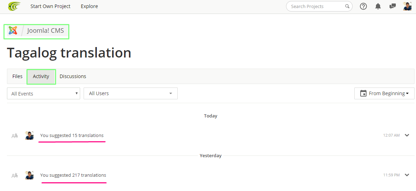This screenshot has width=416, height=191.
Task: Expand the 11:59 PM activity entry
Action: 407,175
